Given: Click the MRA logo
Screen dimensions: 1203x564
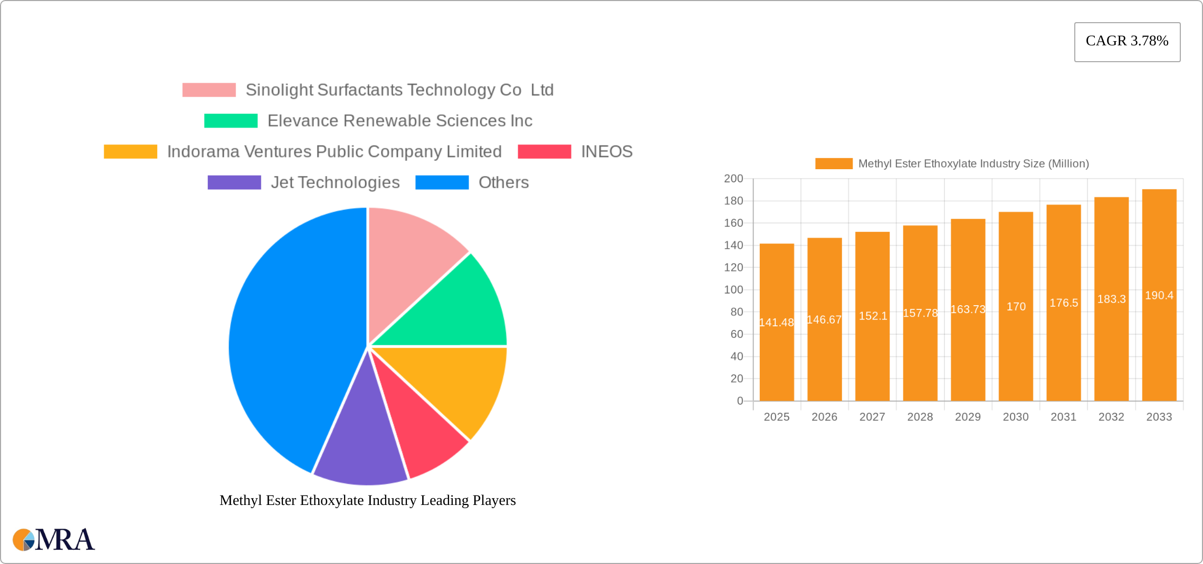Looking at the screenshot, I should [54, 540].
